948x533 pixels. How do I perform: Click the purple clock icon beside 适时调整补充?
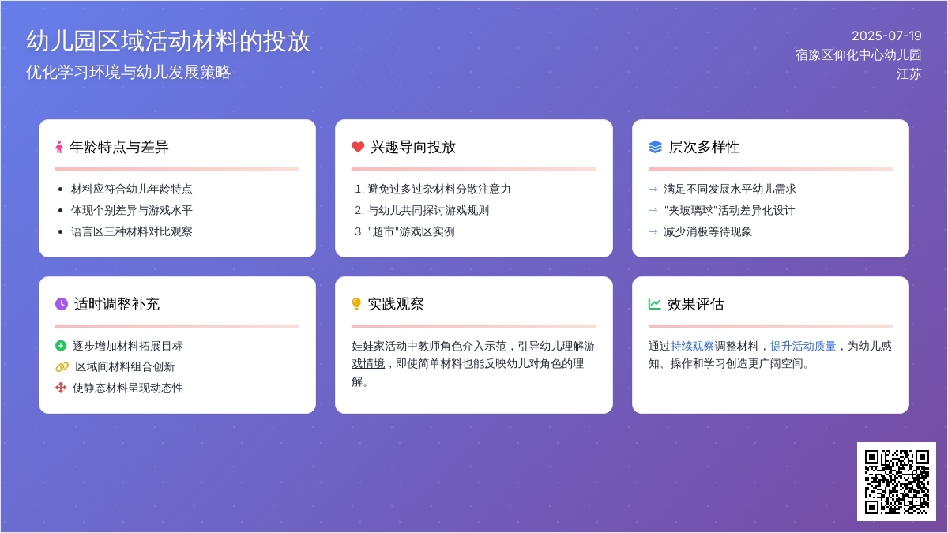coord(62,304)
